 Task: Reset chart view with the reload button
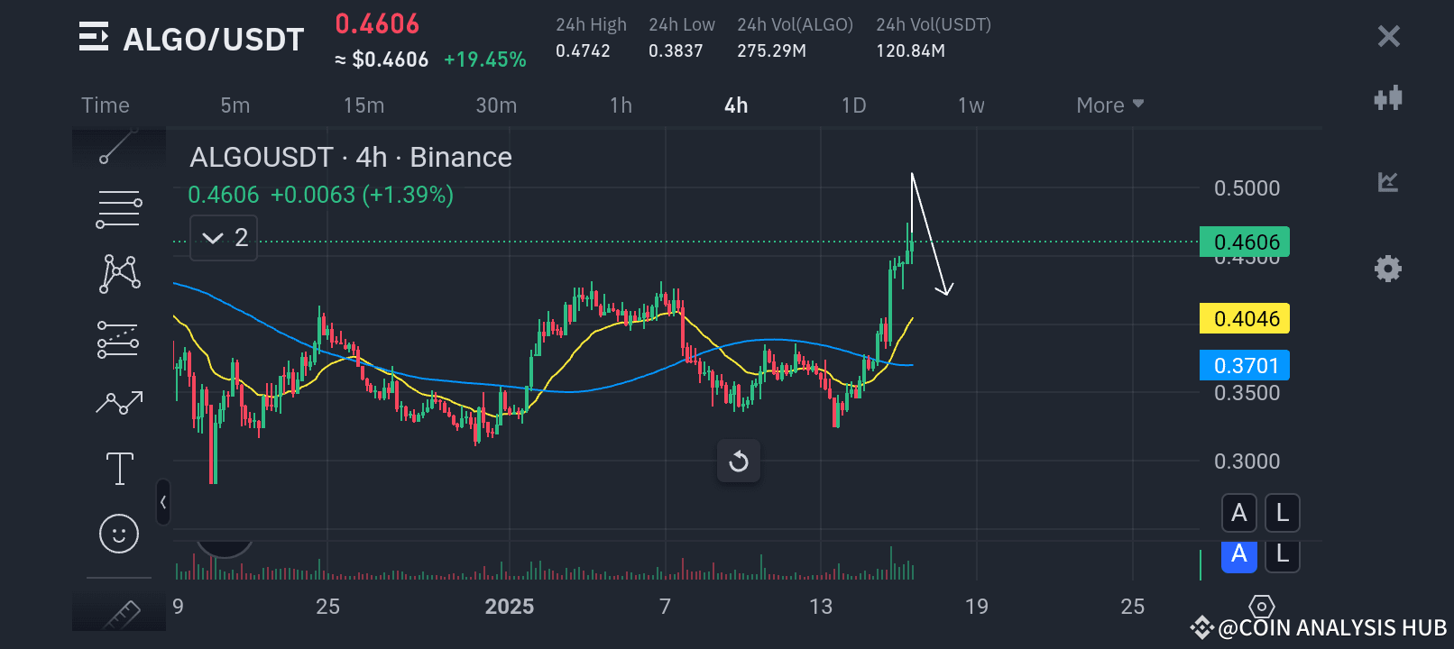739,462
